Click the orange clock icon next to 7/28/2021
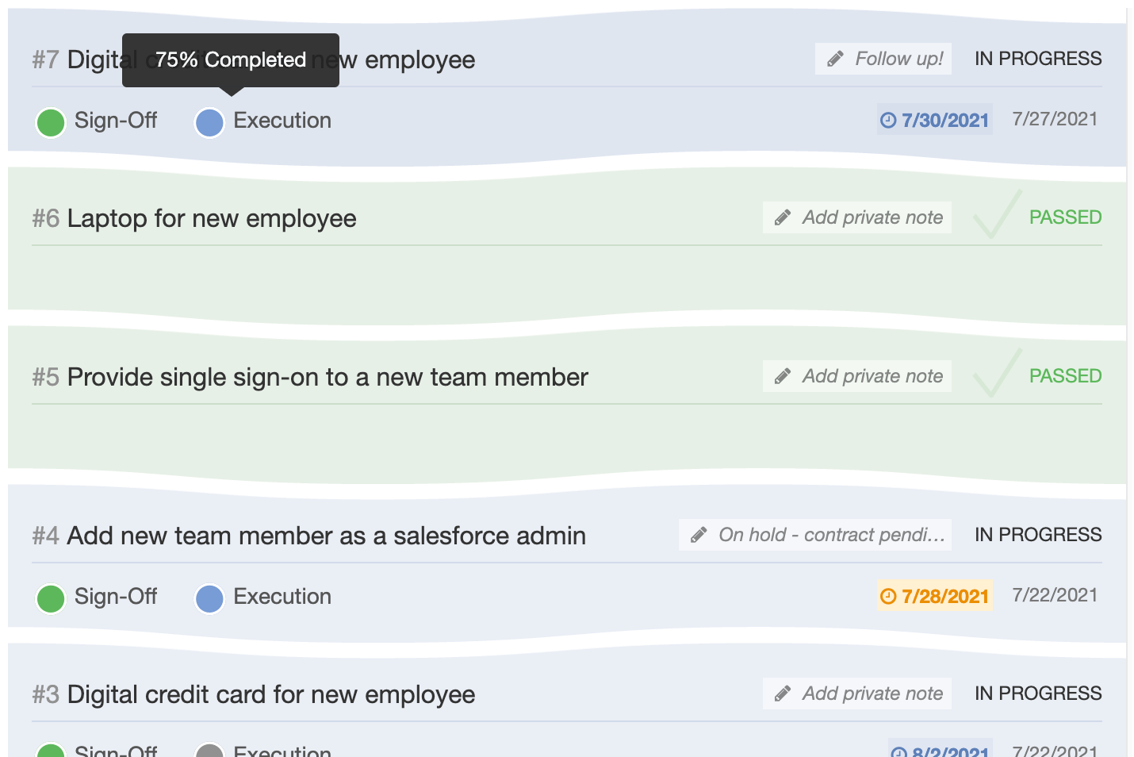 [x=887, y=596]
